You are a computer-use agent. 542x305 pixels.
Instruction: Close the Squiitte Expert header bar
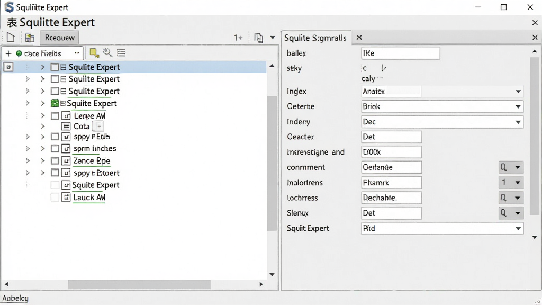pyautogui.click(x=535, y=22)
